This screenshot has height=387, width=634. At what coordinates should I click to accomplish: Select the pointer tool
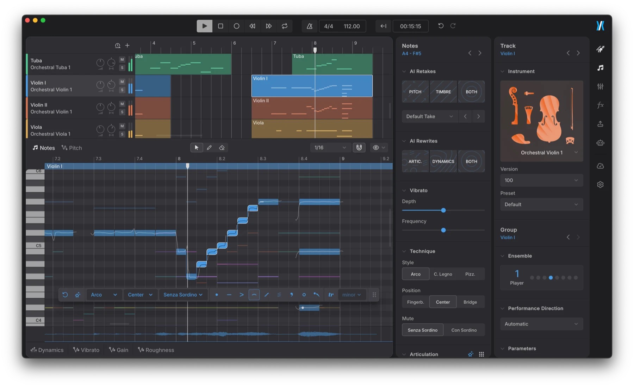click(x=197, y=148)
